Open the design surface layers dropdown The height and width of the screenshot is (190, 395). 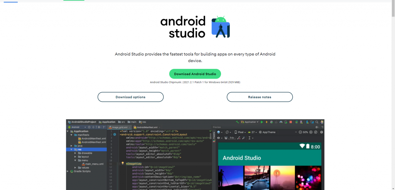pyautogui.click(x=219, y=132)
